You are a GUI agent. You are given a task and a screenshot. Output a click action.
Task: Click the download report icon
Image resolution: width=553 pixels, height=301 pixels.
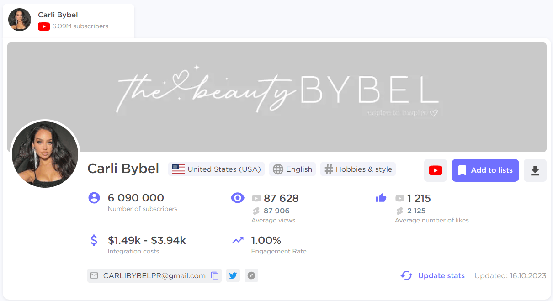(x=535, y=170)
